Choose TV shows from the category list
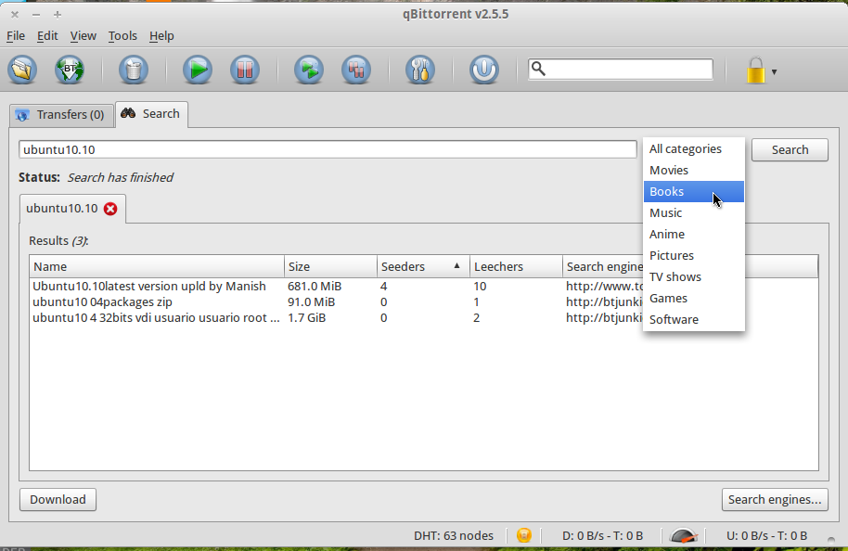This screenshot has height=551, width=848. (694, 276)
